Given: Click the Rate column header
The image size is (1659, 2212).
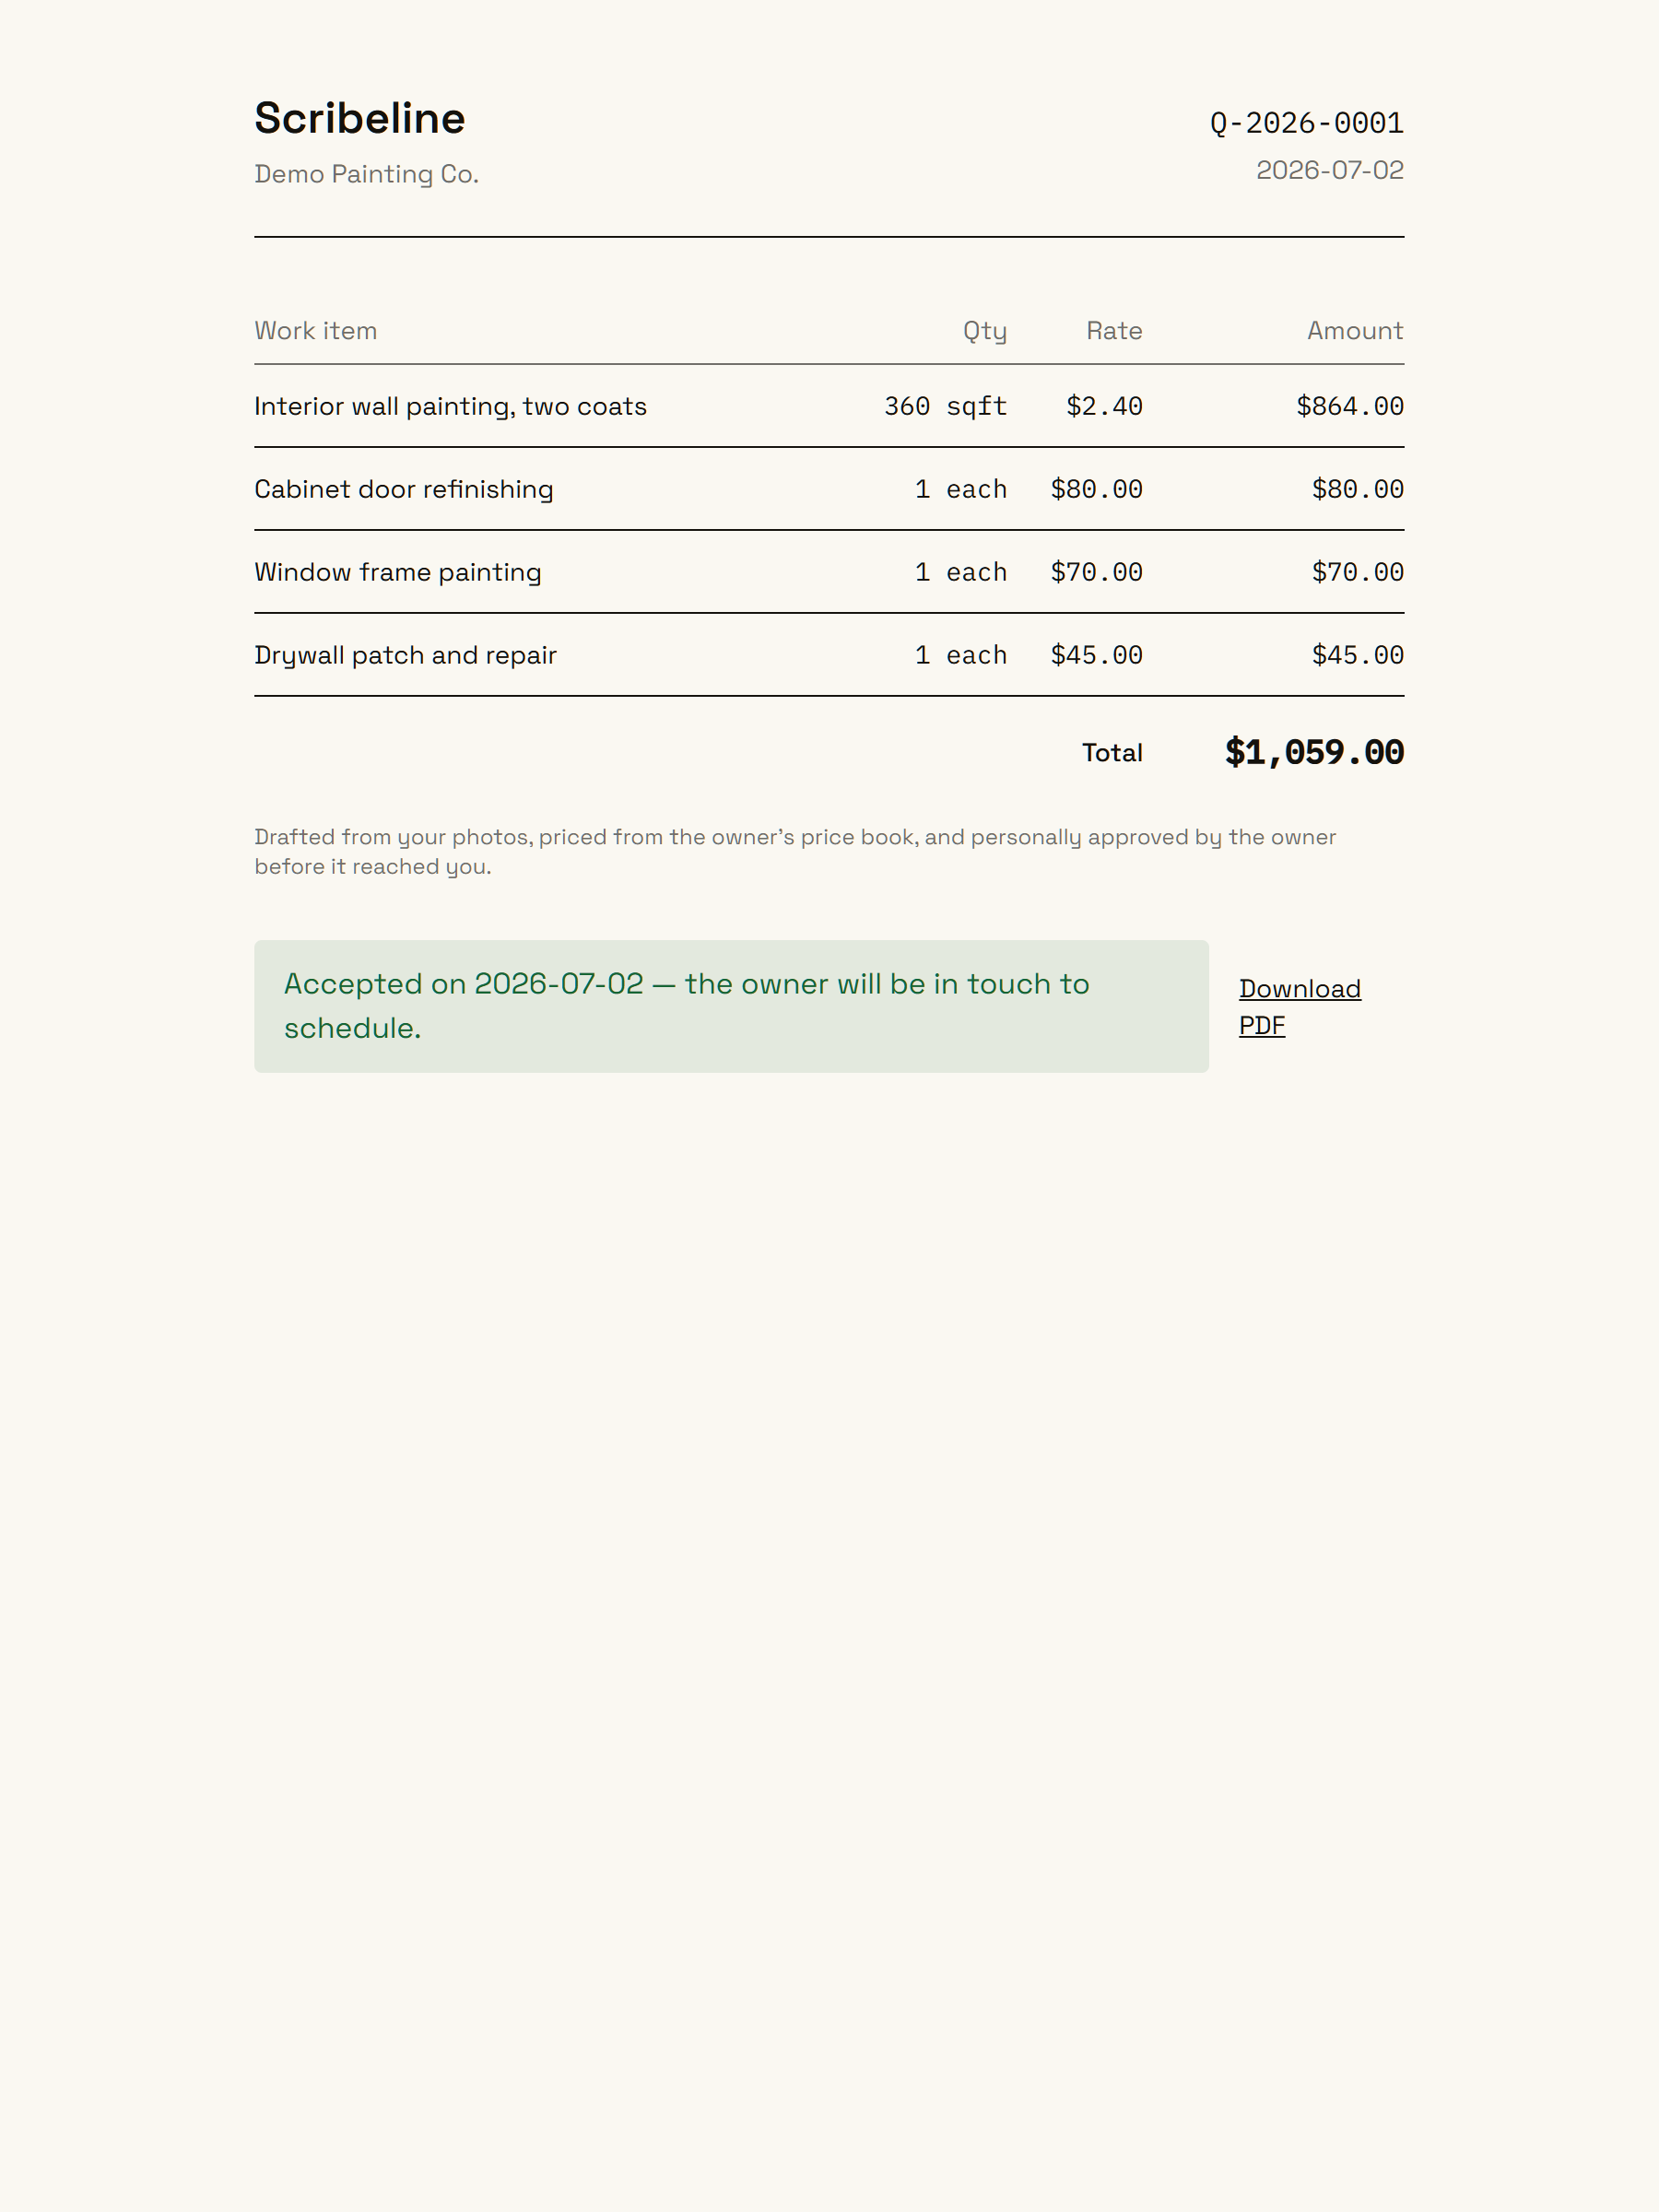Looking at the screenshot, I should click(1114, 331).
